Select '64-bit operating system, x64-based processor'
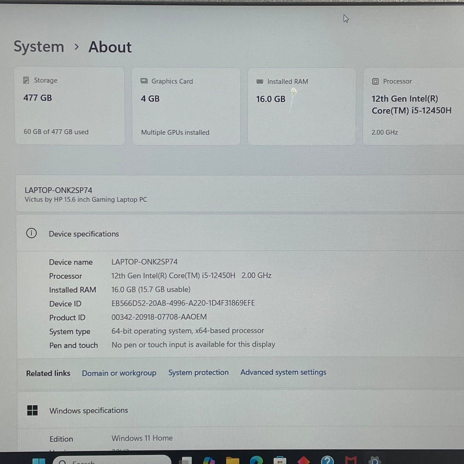464x464 pixels. point(188,331)
